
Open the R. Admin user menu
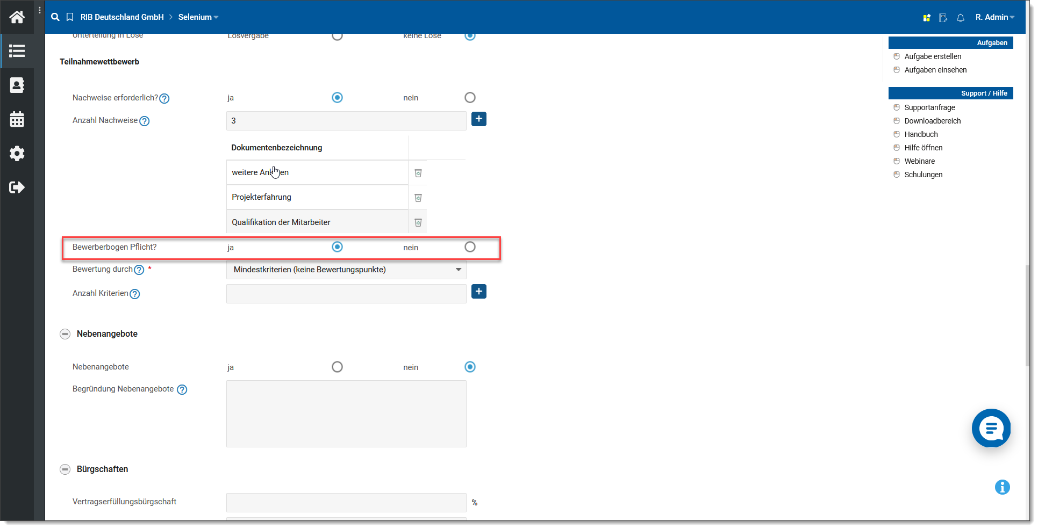point(995,17)
